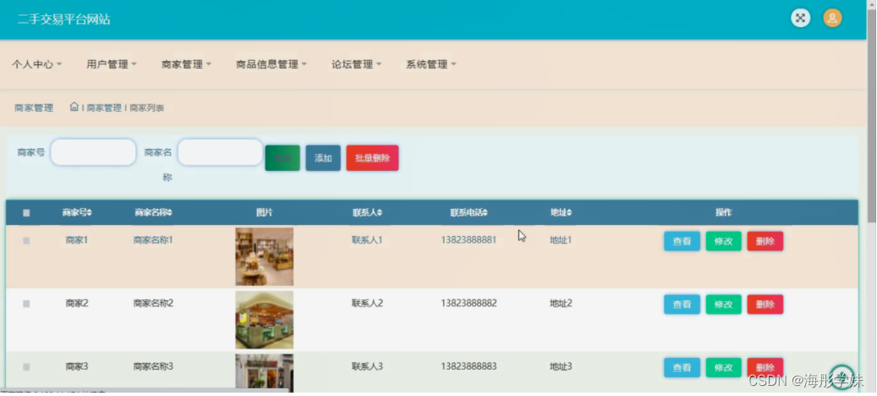Click the 联系人2 cell
Viewport: 877px width, 396px height.
(x=368, y=303)
